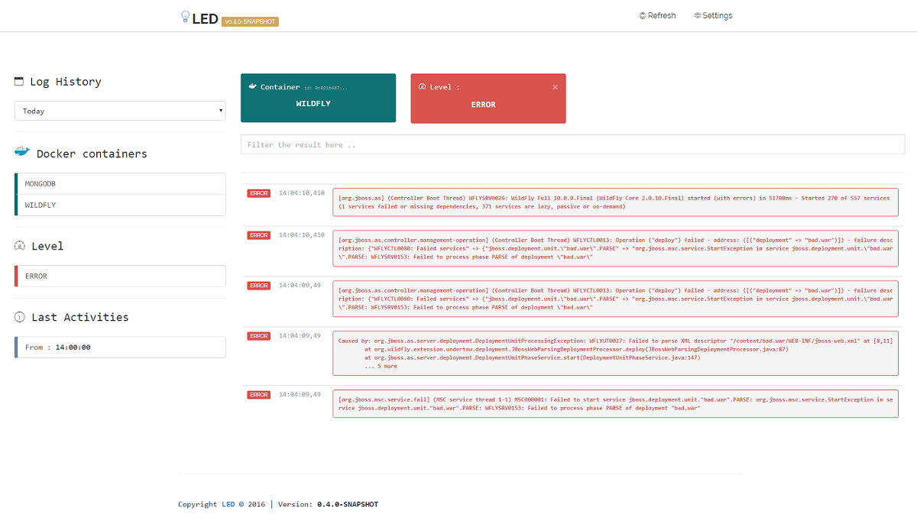Click the calendar icon beside Log History
The height and width of the screenshot is (527, 917).
[x=19, y=81]
